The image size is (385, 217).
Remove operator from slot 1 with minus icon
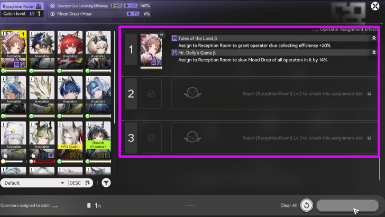[x=161, y=35]
